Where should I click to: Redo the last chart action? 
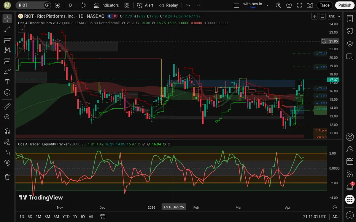tap(199, 5)
